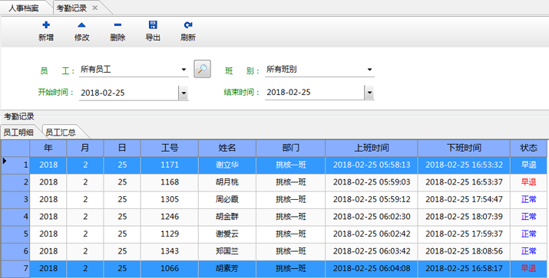The image size is (549, 278).
Task: Click 正常 status in 郑国兰 row
Action: pos(529,251)
